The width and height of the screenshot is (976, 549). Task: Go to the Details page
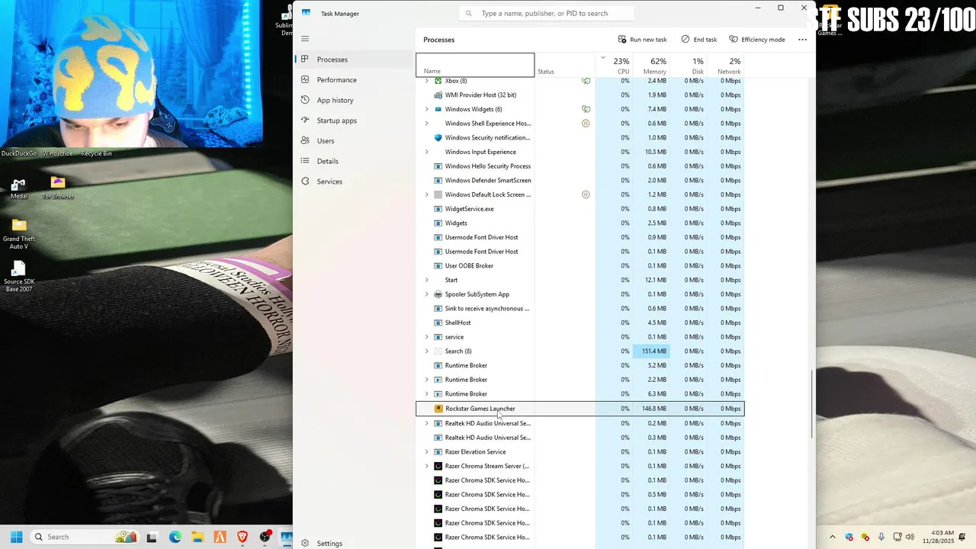(x=355, y=161)
